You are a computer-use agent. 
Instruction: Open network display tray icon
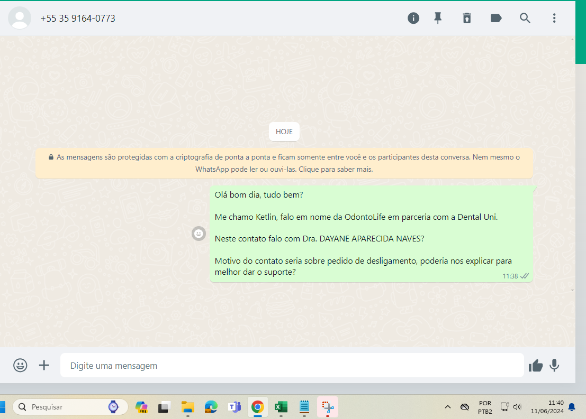tap(505, 407)
